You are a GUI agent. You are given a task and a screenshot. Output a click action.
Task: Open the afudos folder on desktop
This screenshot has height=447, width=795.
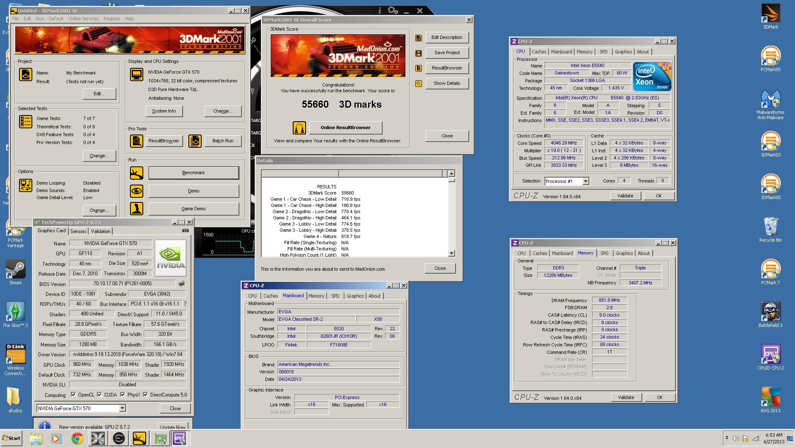[15, 400]
